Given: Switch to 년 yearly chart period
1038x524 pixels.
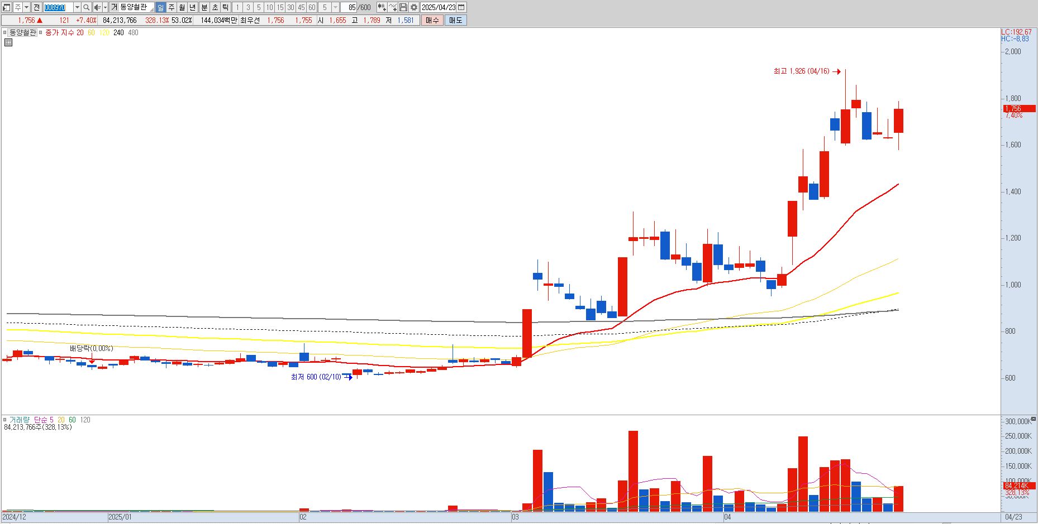Looking at the screenshot, I should click(x=192, y=7).
